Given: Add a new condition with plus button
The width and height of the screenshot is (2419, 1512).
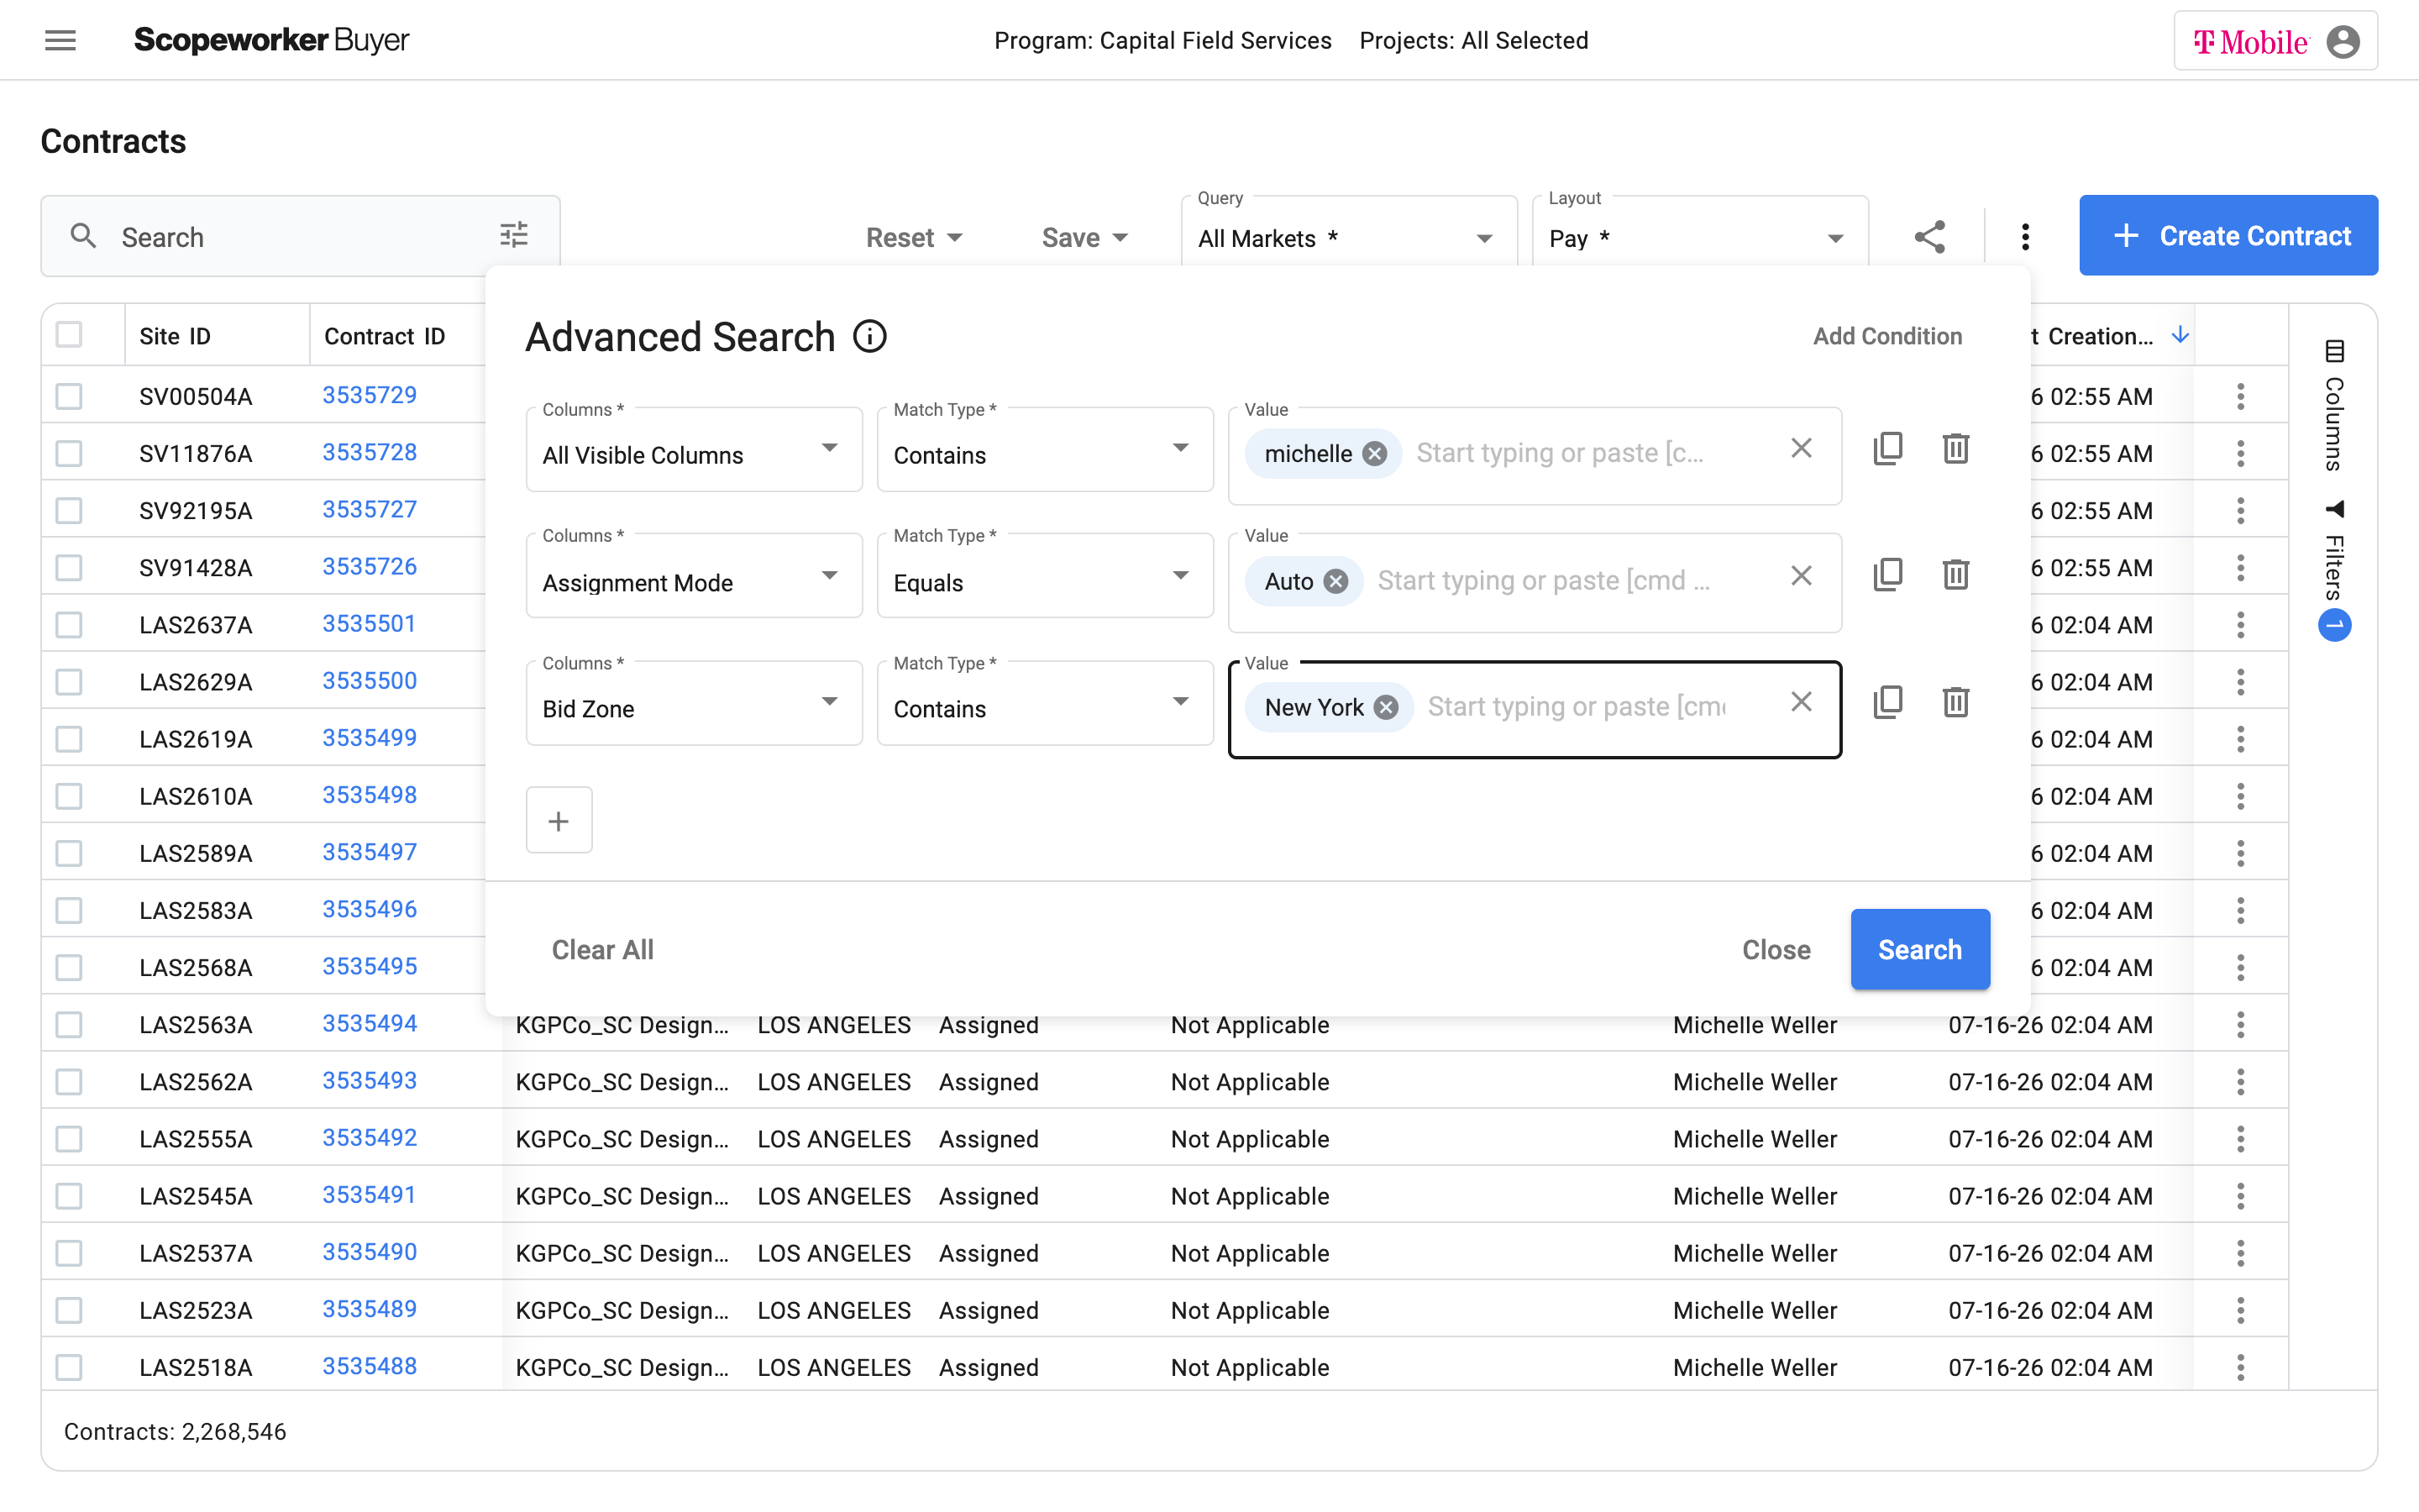Looking at the screenshot, I should pos(559,821).
